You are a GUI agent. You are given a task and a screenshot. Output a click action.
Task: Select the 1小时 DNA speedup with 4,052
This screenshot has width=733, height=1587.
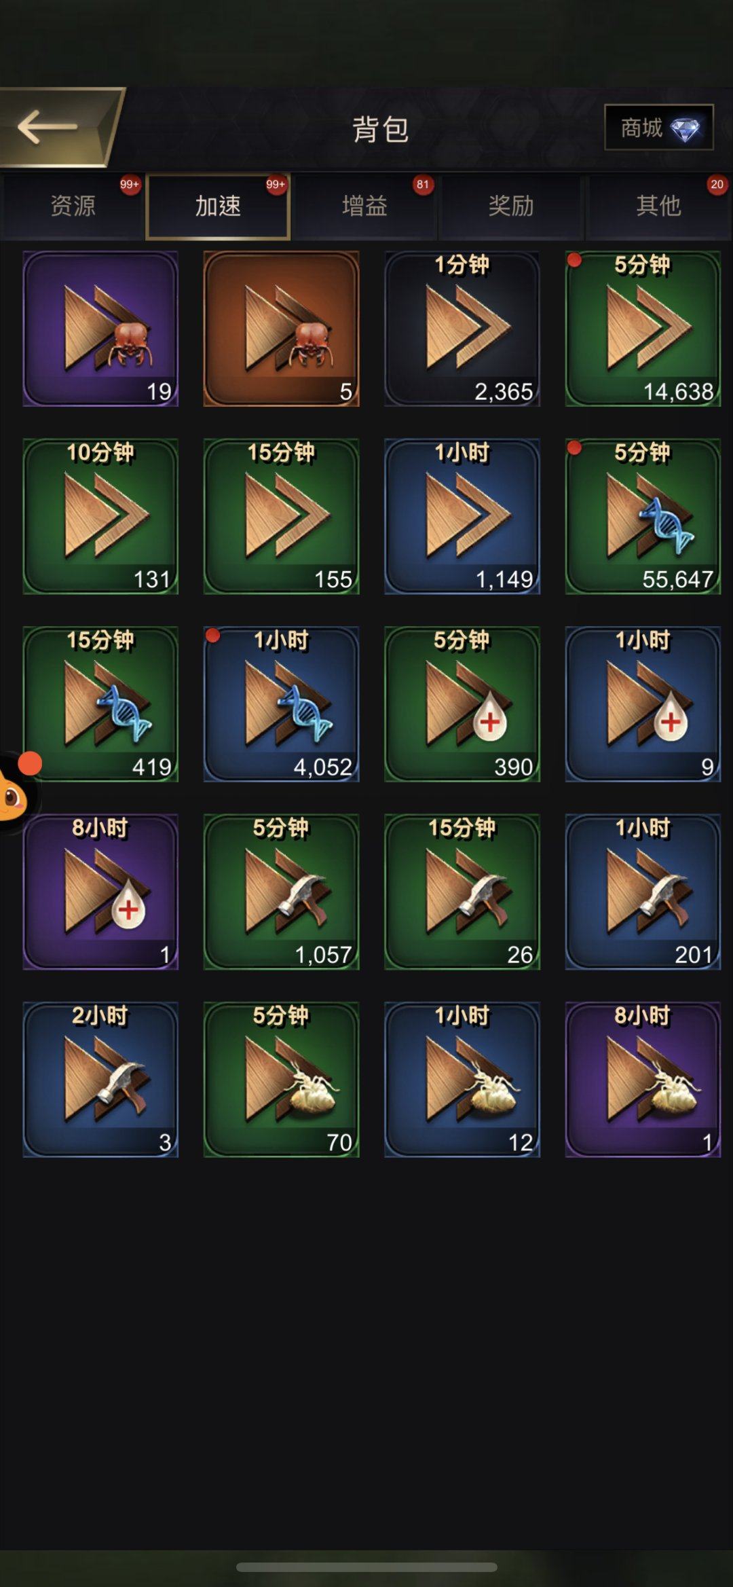(281, 704)
